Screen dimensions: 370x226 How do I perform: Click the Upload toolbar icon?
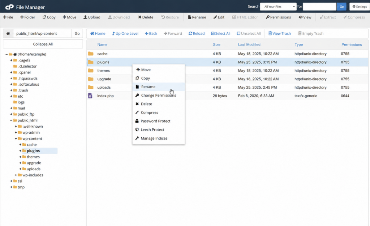pyautogui.click(x=85, y=17)
